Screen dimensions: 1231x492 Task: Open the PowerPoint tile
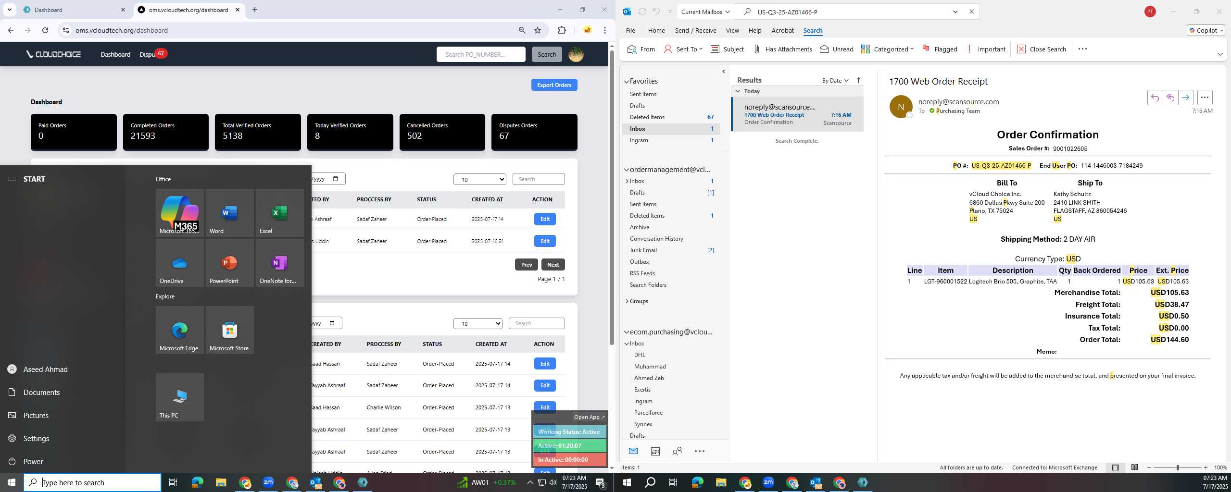[x=229, y=262]
